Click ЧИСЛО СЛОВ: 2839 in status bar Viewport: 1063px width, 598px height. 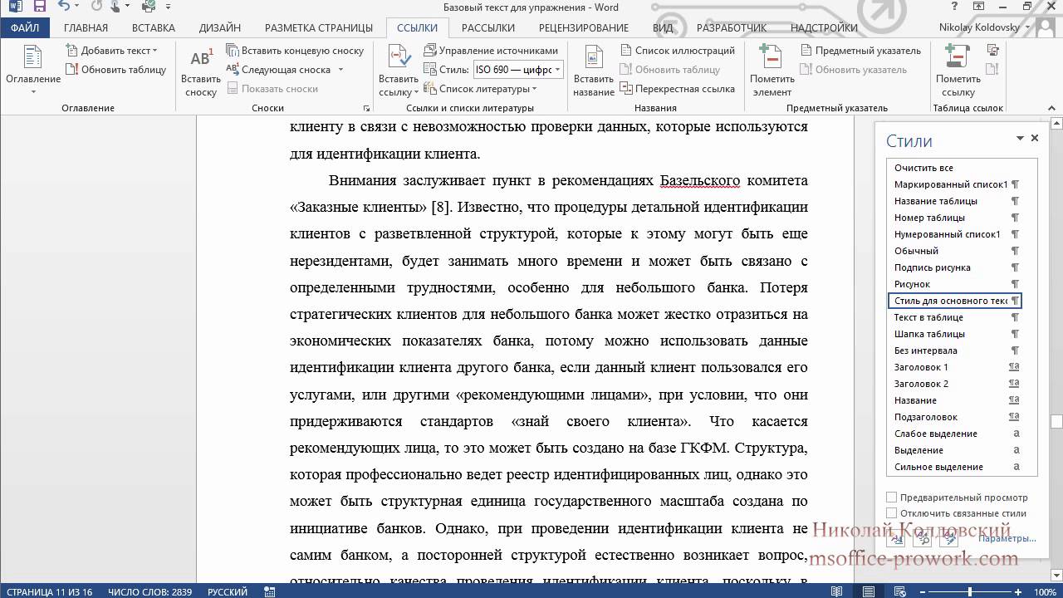point(150,592)
